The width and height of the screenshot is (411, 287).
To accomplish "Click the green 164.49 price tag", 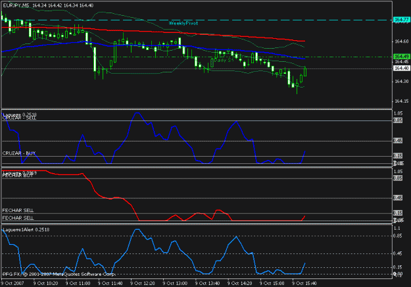I will pyautogui.click(x=401, y=57).
